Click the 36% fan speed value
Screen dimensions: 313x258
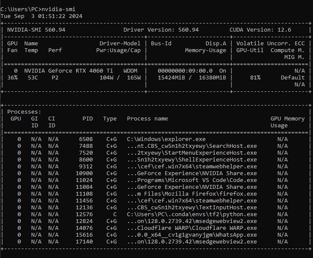(12, 78)
